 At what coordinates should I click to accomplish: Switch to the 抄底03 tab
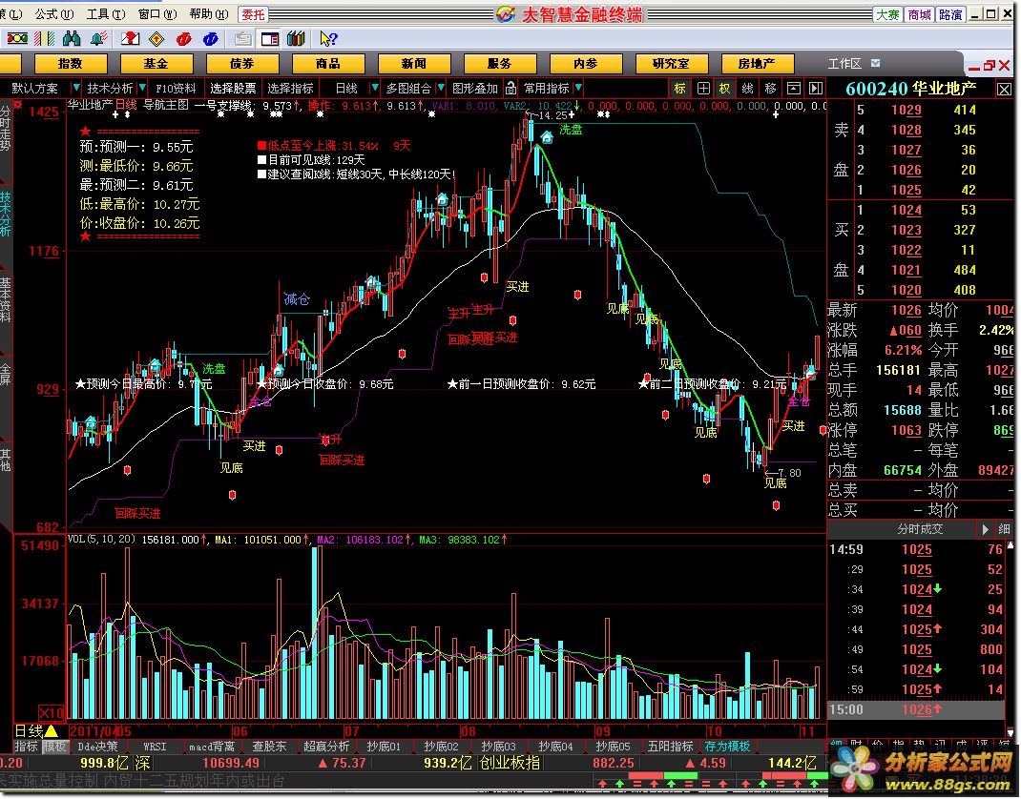(498, 747)
